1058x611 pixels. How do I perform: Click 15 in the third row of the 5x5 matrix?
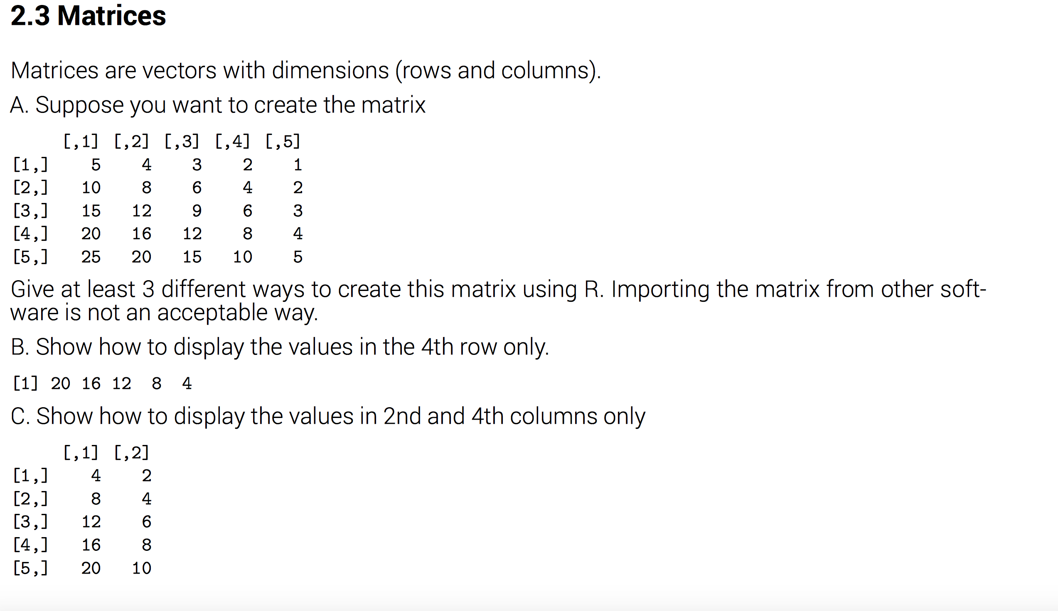coord(91,210)
